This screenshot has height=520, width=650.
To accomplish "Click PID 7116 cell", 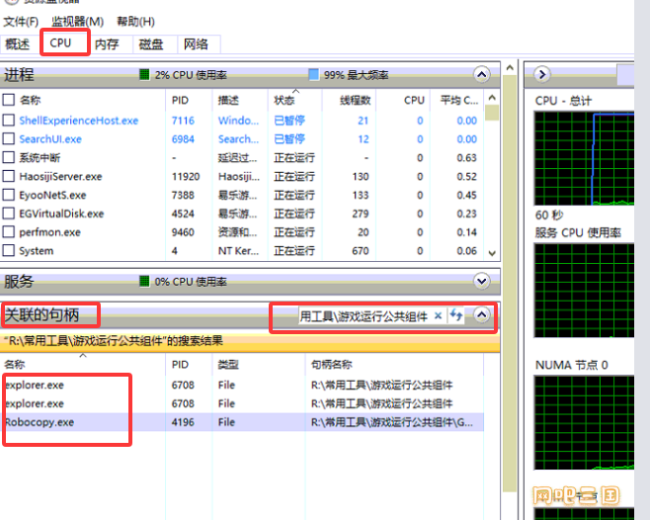I will coord(183,121).
